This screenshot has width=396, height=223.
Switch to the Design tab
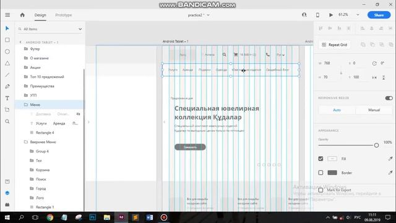[40, 15]
